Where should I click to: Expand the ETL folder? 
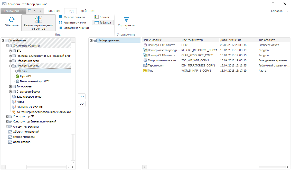10,51
